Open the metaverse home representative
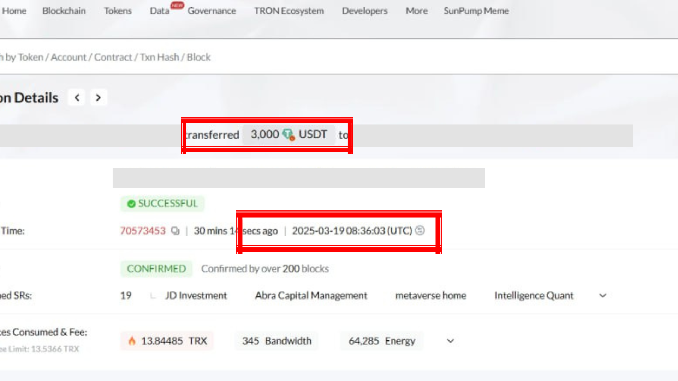 (431, 296)
